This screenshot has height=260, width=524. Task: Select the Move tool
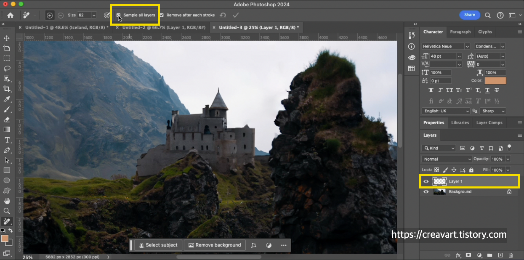tap(7, 38)
